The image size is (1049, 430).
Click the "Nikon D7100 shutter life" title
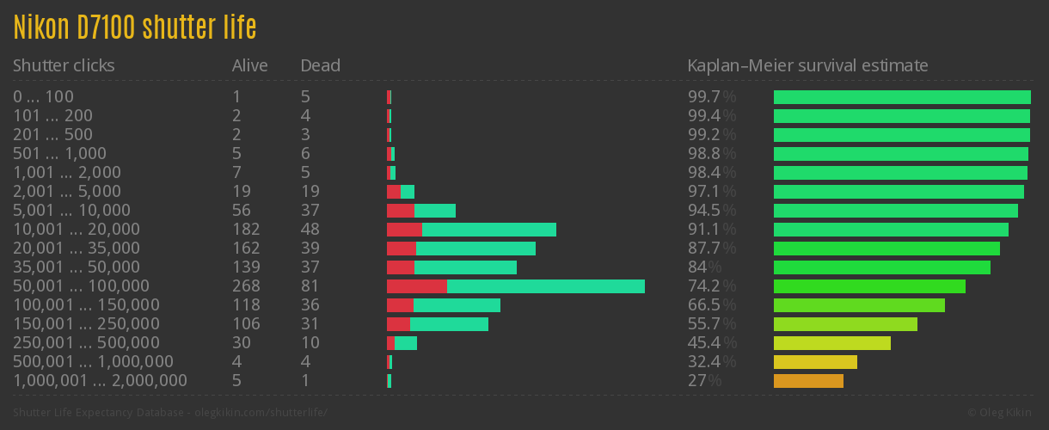click(135, 28)
